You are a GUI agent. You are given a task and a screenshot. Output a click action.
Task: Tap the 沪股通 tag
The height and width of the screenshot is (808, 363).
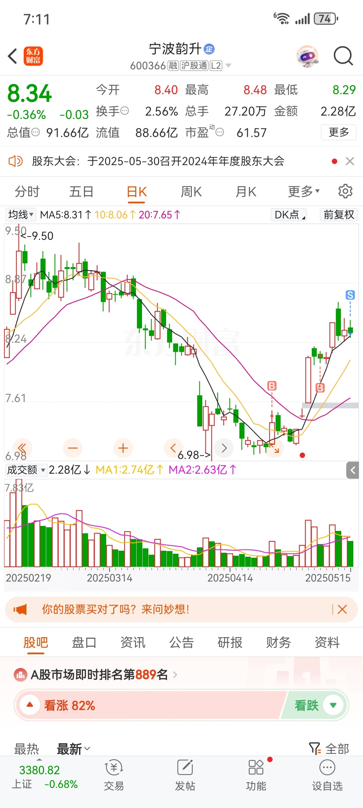tap(195, 66)
